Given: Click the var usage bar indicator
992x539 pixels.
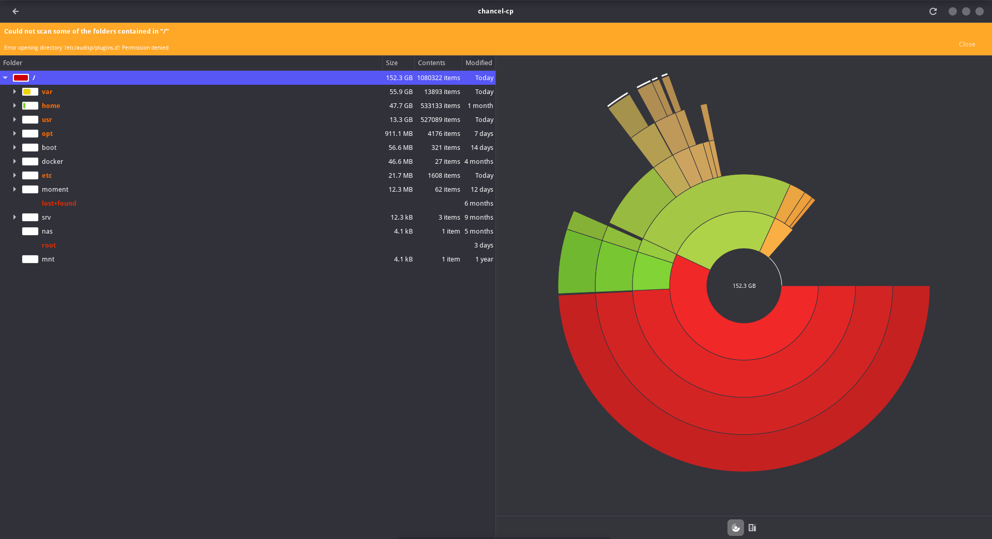Looking at the screenshot, I should (x=30, y=92).
